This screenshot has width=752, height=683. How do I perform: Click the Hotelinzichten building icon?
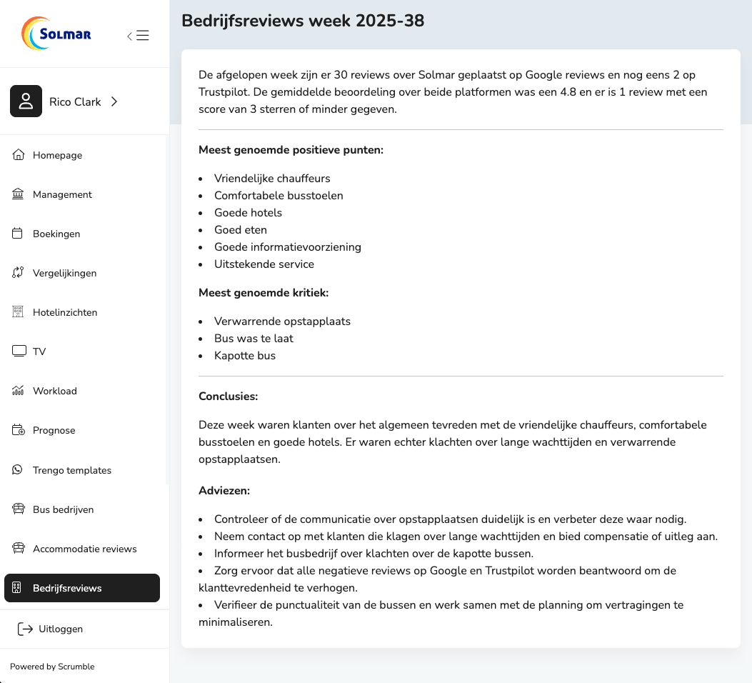click(x=19, y=312)
